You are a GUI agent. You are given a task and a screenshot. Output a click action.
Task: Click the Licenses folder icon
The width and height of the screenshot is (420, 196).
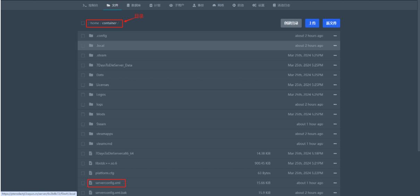[91, 85]
